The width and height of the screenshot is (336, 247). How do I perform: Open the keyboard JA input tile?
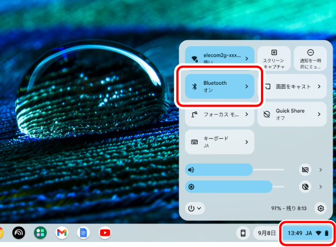(x=220, y=141)
